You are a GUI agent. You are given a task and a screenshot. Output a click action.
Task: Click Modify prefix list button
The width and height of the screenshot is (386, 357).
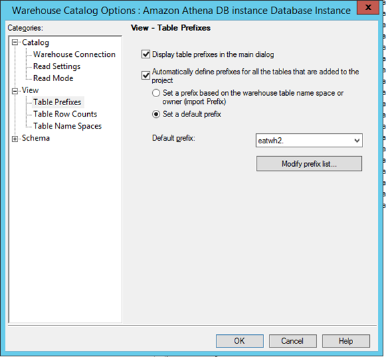(309, 163)
